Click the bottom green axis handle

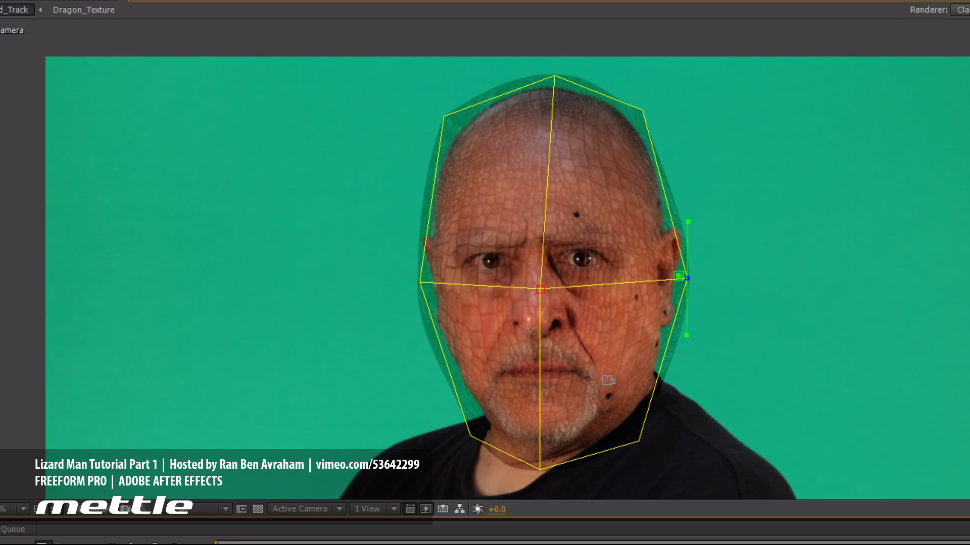pos(687,335)
